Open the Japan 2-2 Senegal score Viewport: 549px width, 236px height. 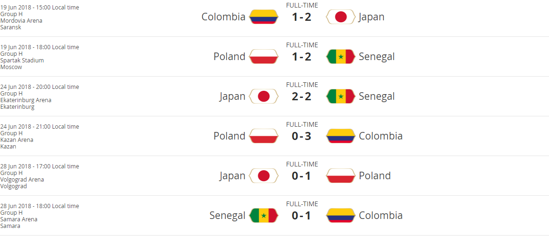click(x=302, y=97)
